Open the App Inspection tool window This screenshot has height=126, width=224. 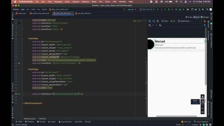65,122
